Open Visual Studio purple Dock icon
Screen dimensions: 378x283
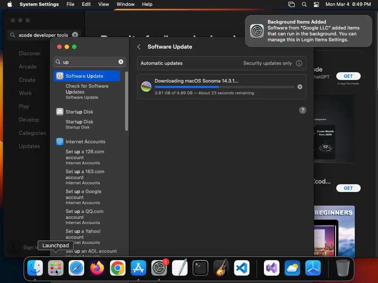coord(272,268)
